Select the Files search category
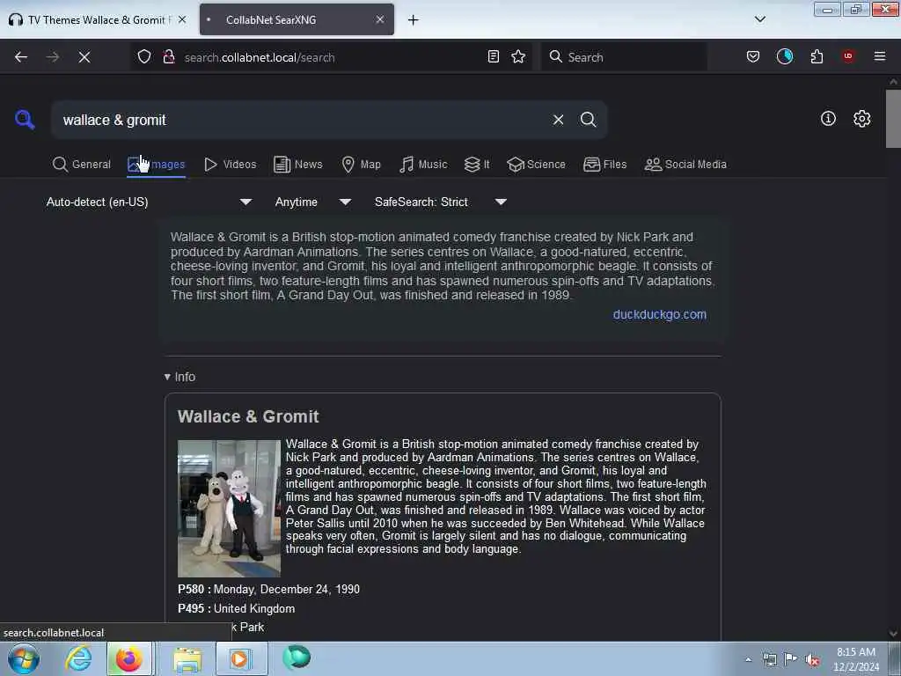 coord(605,165)
